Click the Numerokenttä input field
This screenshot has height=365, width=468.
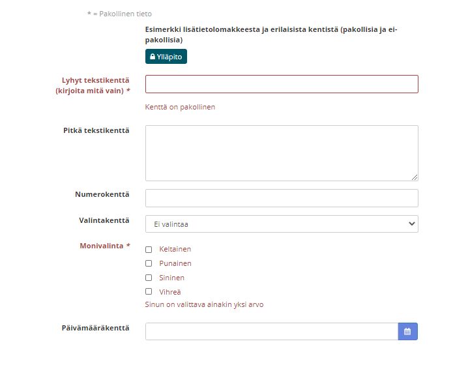pyautogui.click(x=281, y=198)
